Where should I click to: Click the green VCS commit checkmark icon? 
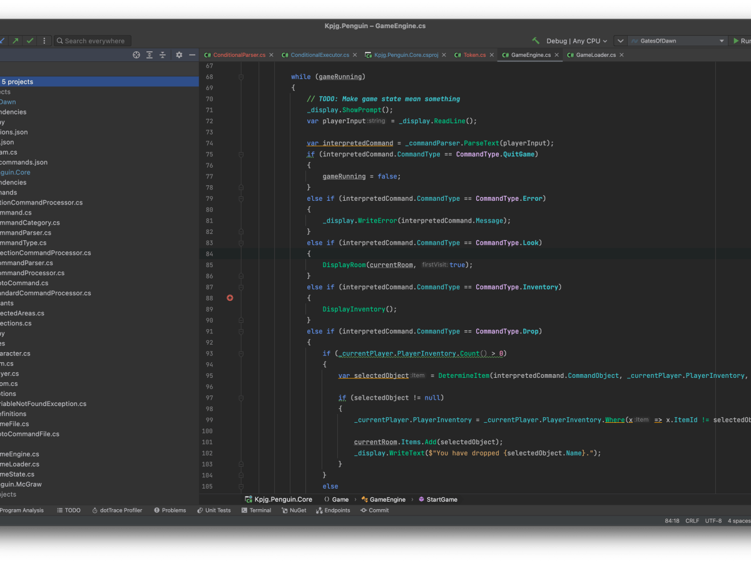tap(29, 41)
